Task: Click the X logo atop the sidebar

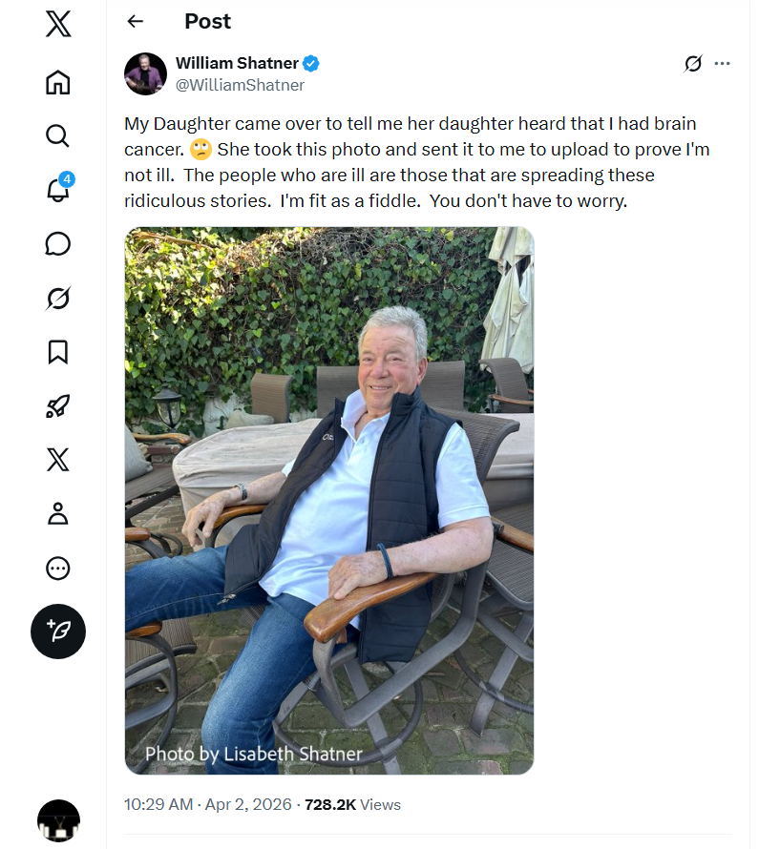Action: [58, 24]
